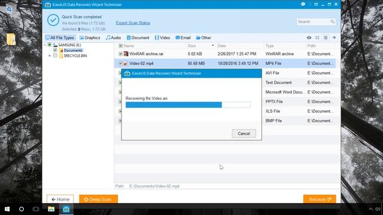Switch to thumbnail grid view
Screen dimensions: 383x215
click(317, 38)
